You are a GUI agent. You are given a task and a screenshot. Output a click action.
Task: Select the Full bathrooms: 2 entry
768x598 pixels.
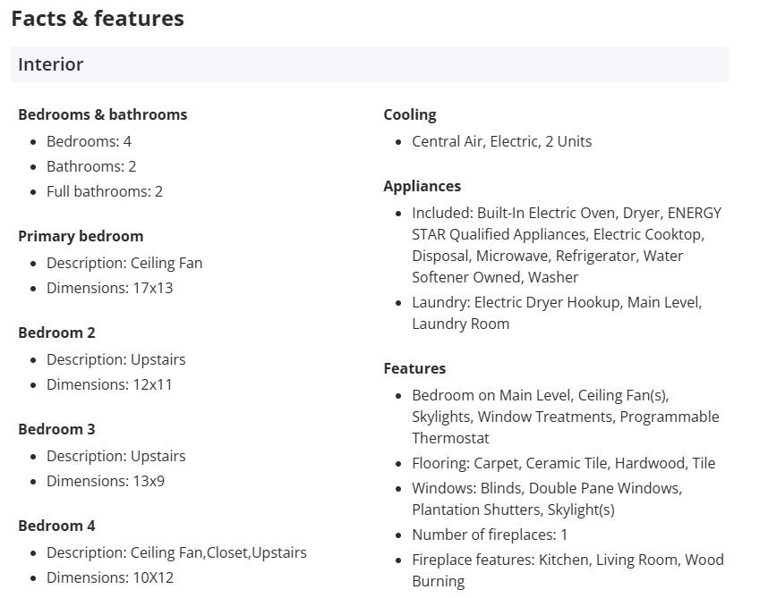(x=105, y=191)
